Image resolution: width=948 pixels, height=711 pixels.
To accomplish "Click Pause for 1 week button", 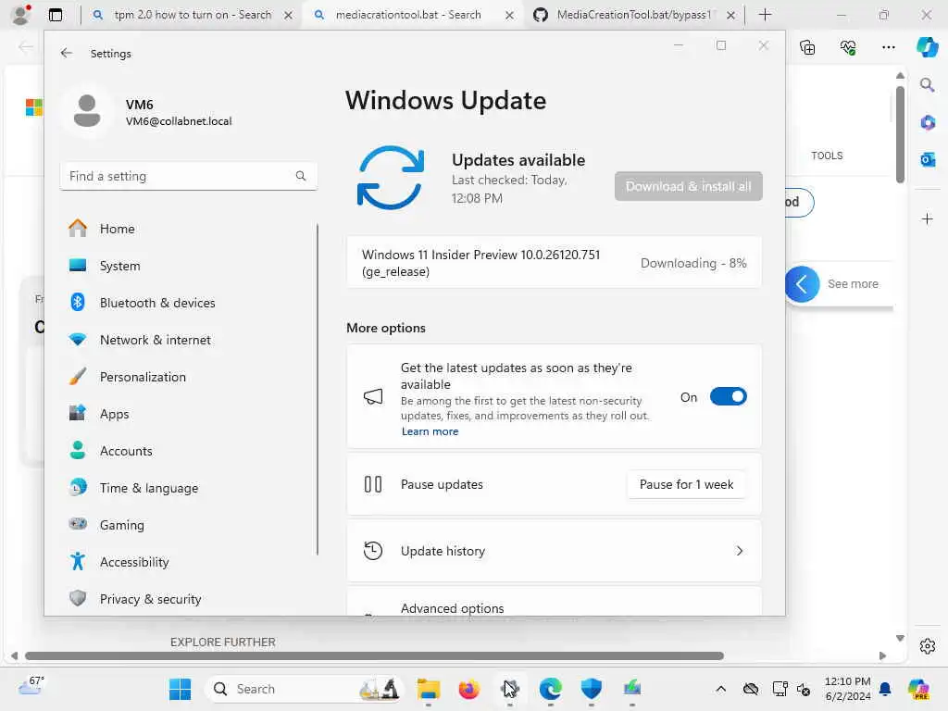I will tap(686, 484).
